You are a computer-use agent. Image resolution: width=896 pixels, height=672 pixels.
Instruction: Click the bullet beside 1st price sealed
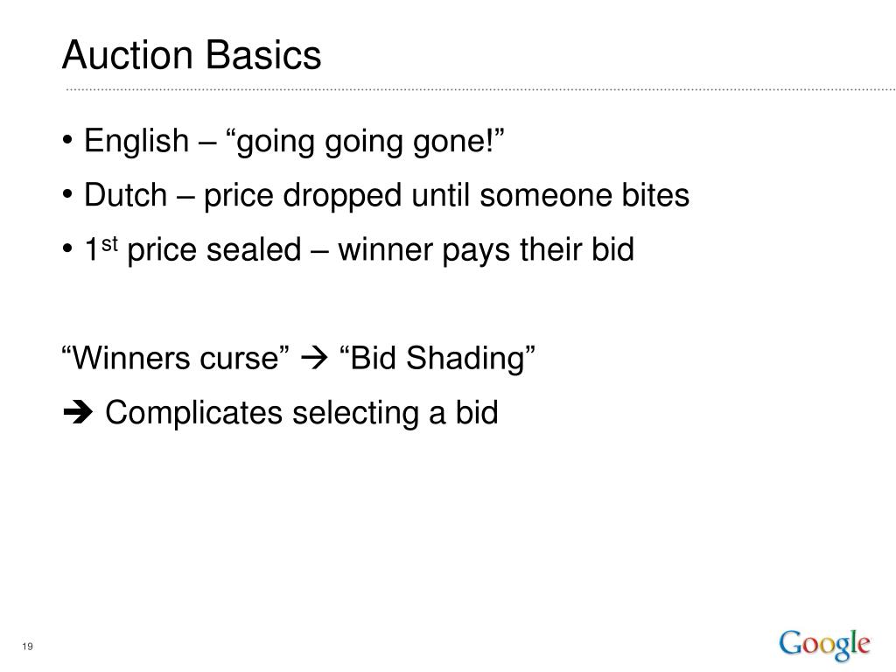pyautogui.click(x=67, y=248)
